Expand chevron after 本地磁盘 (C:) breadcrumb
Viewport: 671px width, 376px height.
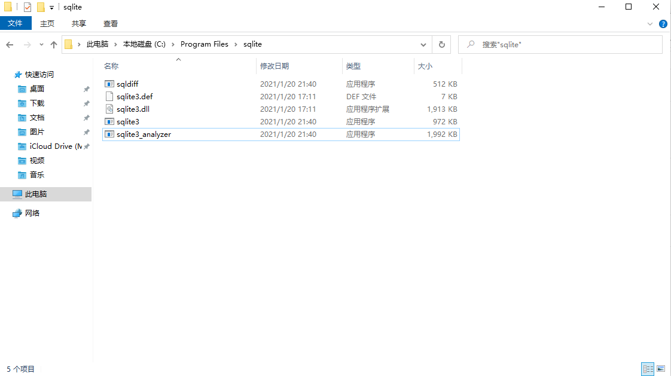coord(173,44)
